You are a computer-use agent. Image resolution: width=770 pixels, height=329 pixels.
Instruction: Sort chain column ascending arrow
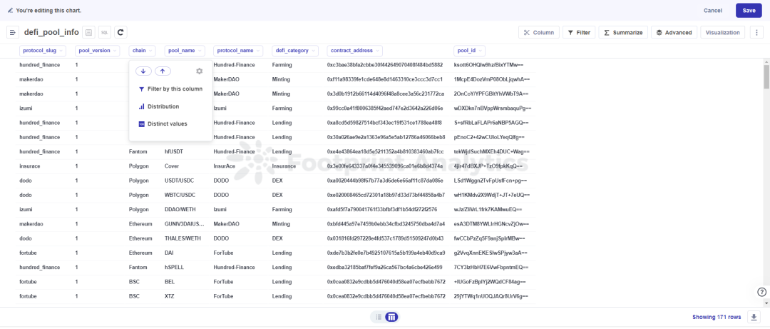pos(163,71)
